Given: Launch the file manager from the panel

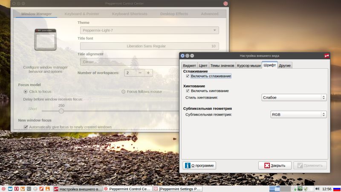Looking at the screenshot, I should [10, 189].
